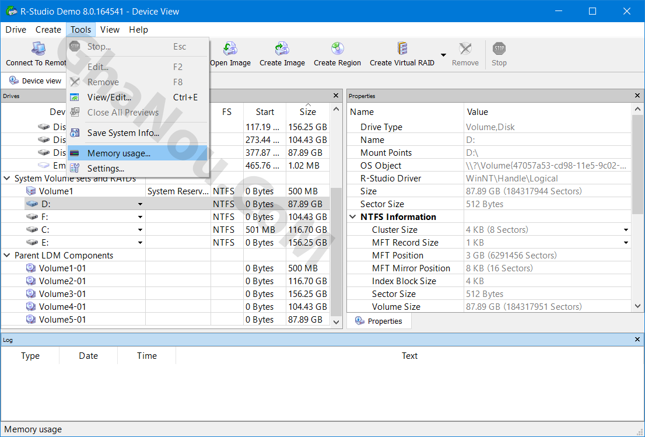Screen dimensions: 645x437
Task: Open the Help menu
Action: pyautogui.click(x=138, y=30)
